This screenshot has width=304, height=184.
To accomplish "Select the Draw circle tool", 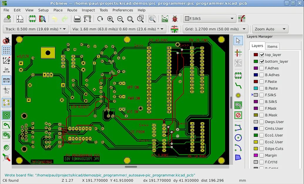I will click(238, 138).
